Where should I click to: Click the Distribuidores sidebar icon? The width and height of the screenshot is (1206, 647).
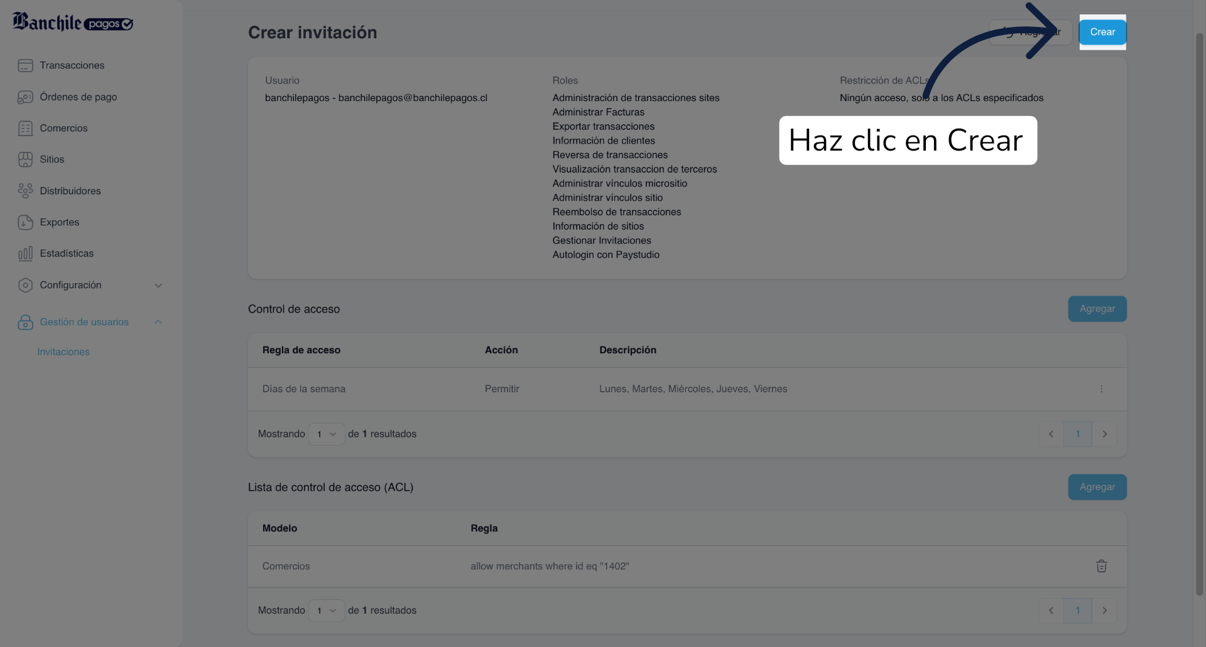(x=25, y=191)
